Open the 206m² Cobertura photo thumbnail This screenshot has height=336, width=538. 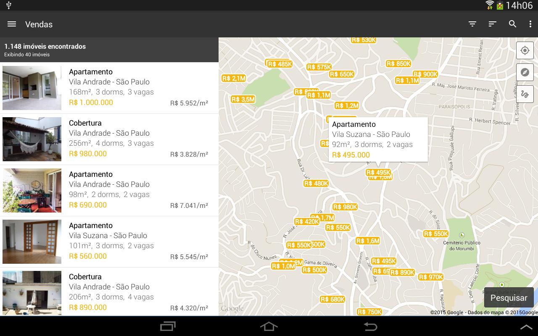point(32,293)
